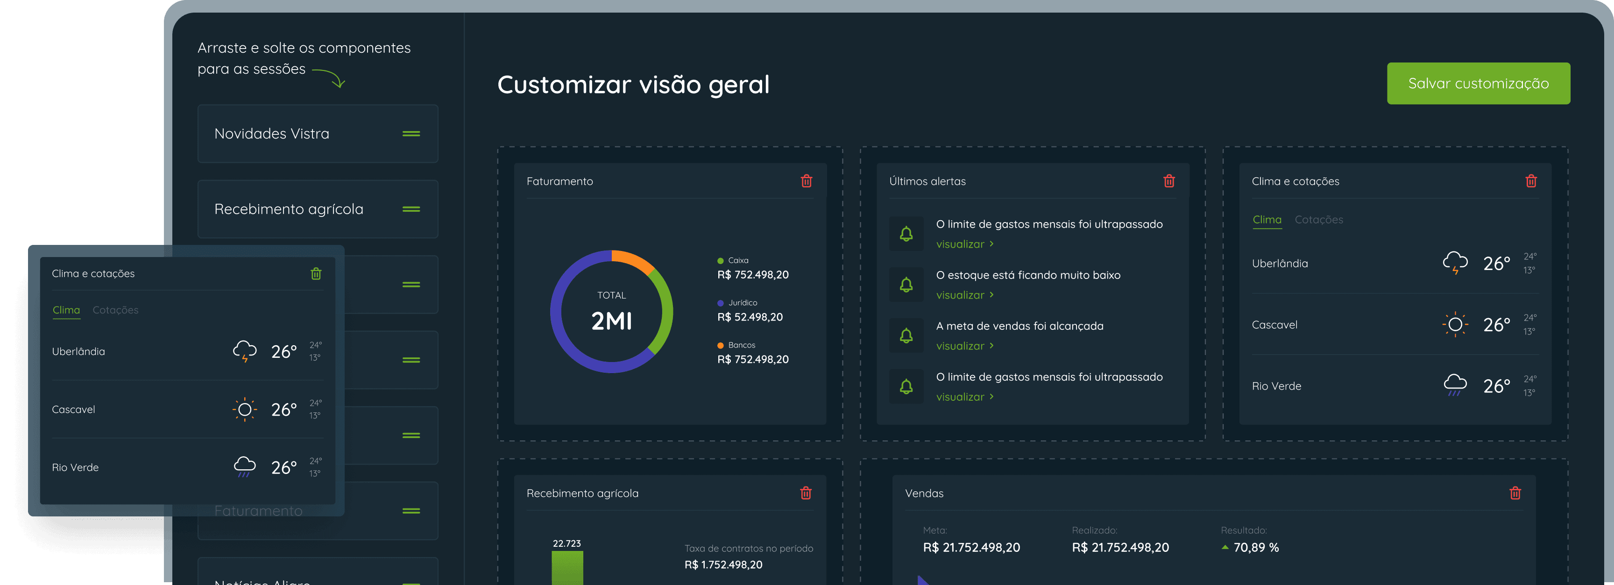
Task: Select Clima tab in floating card
Action: point(66,310)
